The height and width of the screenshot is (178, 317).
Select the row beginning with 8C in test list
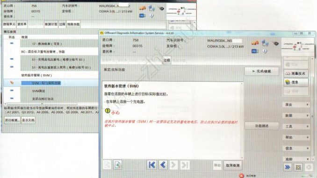pyautogui.click(x=51, y=51)
